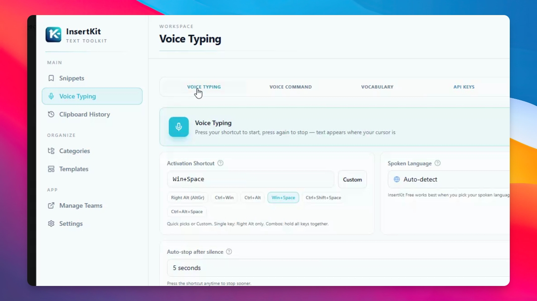Click the Manage Teams external-link icon
Viewport: 537px width, 301px height.
pos(51,206)
